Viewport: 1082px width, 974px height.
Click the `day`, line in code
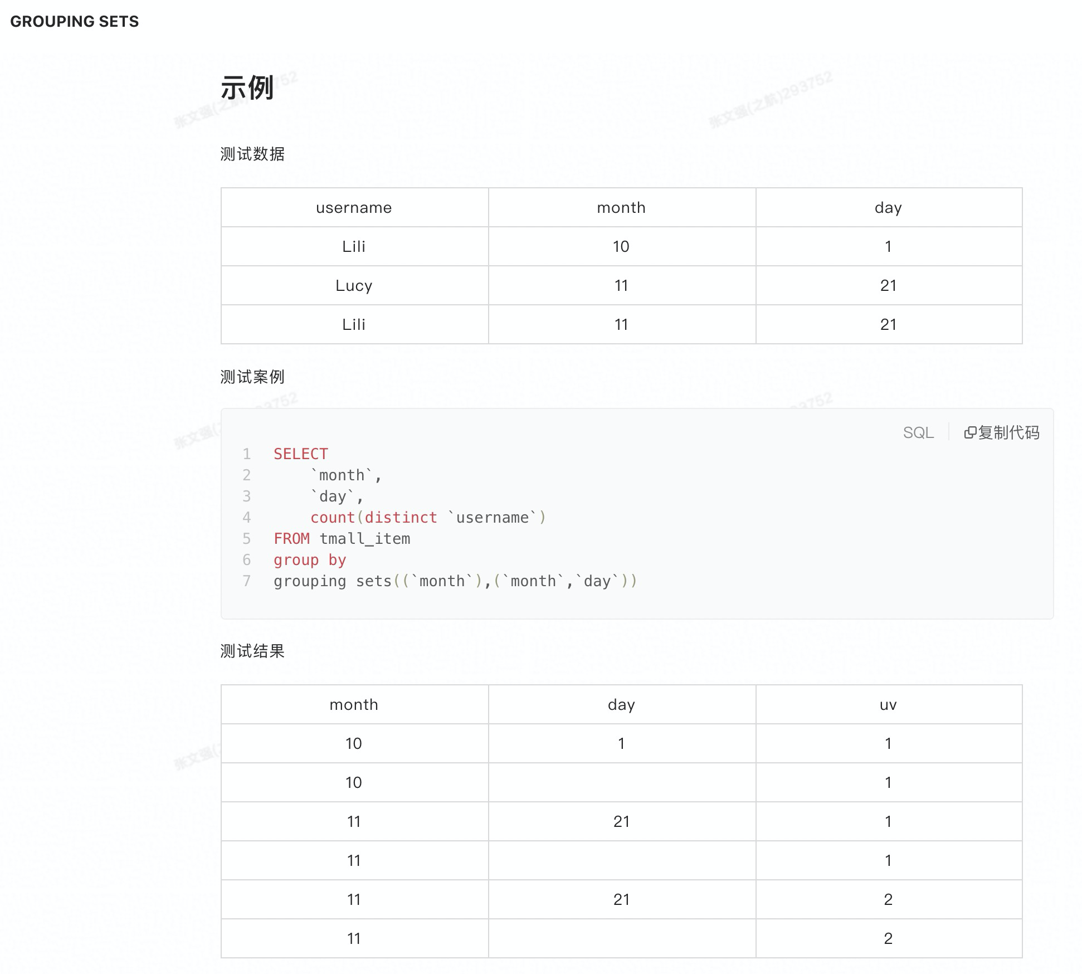[337, 496]
